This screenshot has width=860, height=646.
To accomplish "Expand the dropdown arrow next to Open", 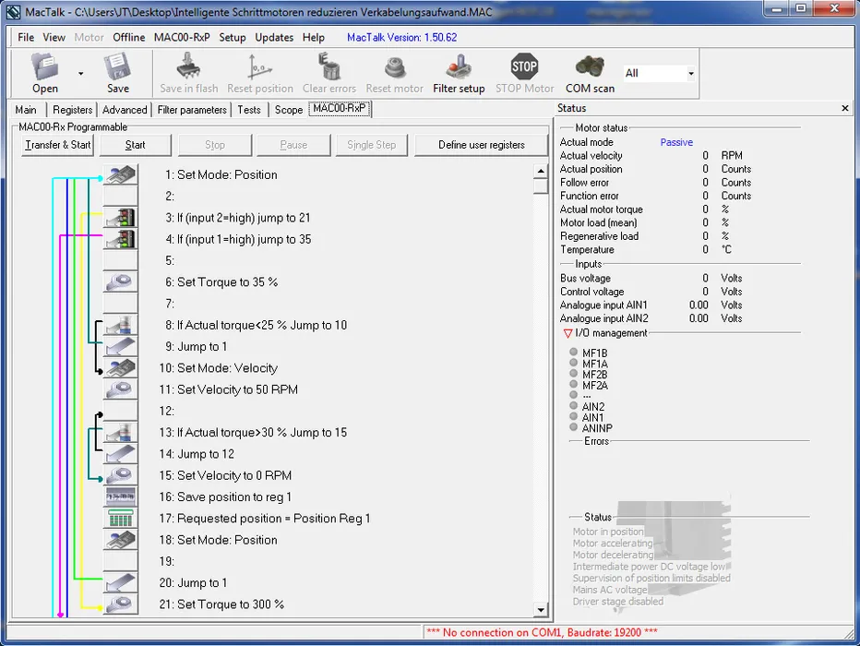I will (x=80, y=74).
